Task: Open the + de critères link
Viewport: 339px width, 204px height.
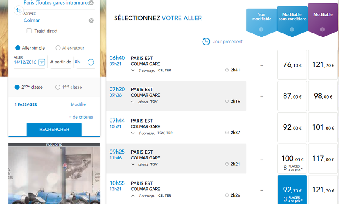Action: coord(81,117)
